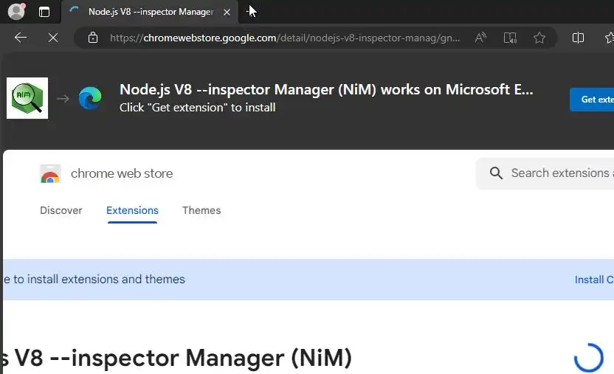Switch to the Discover tab
This screenshot has width=614, height=374.
(x=61, y=210)
